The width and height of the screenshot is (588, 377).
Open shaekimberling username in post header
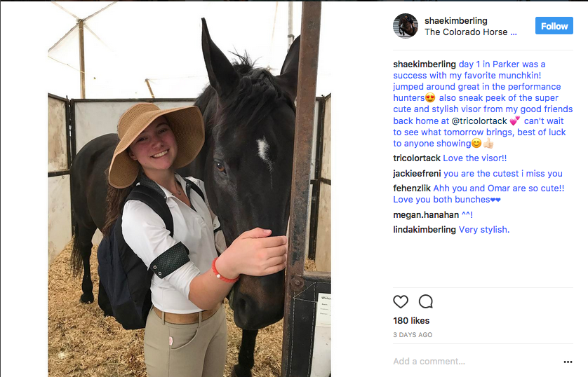click(455, 20)
